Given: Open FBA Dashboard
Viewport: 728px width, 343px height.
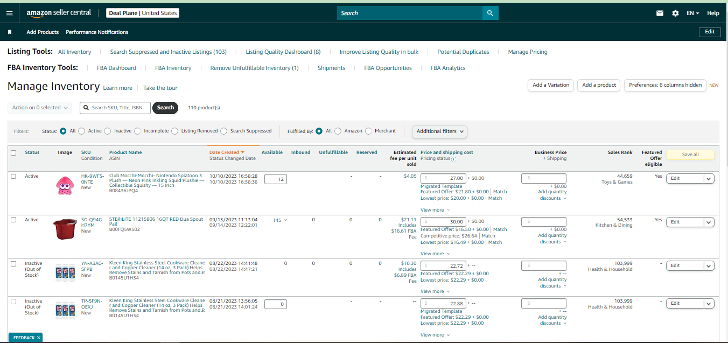Looking at the screenshot, I should pos(116,68).
